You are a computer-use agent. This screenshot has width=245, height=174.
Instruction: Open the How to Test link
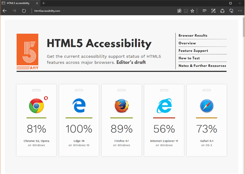coord(189,58)
